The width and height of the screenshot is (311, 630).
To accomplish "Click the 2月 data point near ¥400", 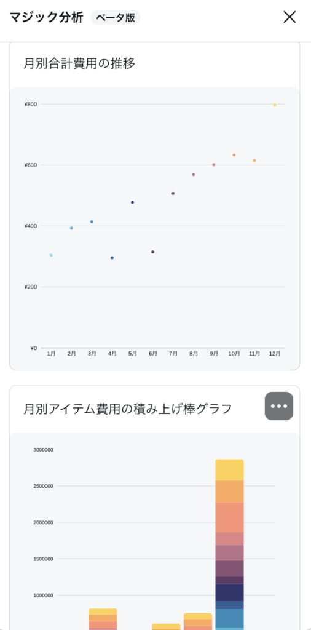I will pyautogui.click(x=71, y=228).
